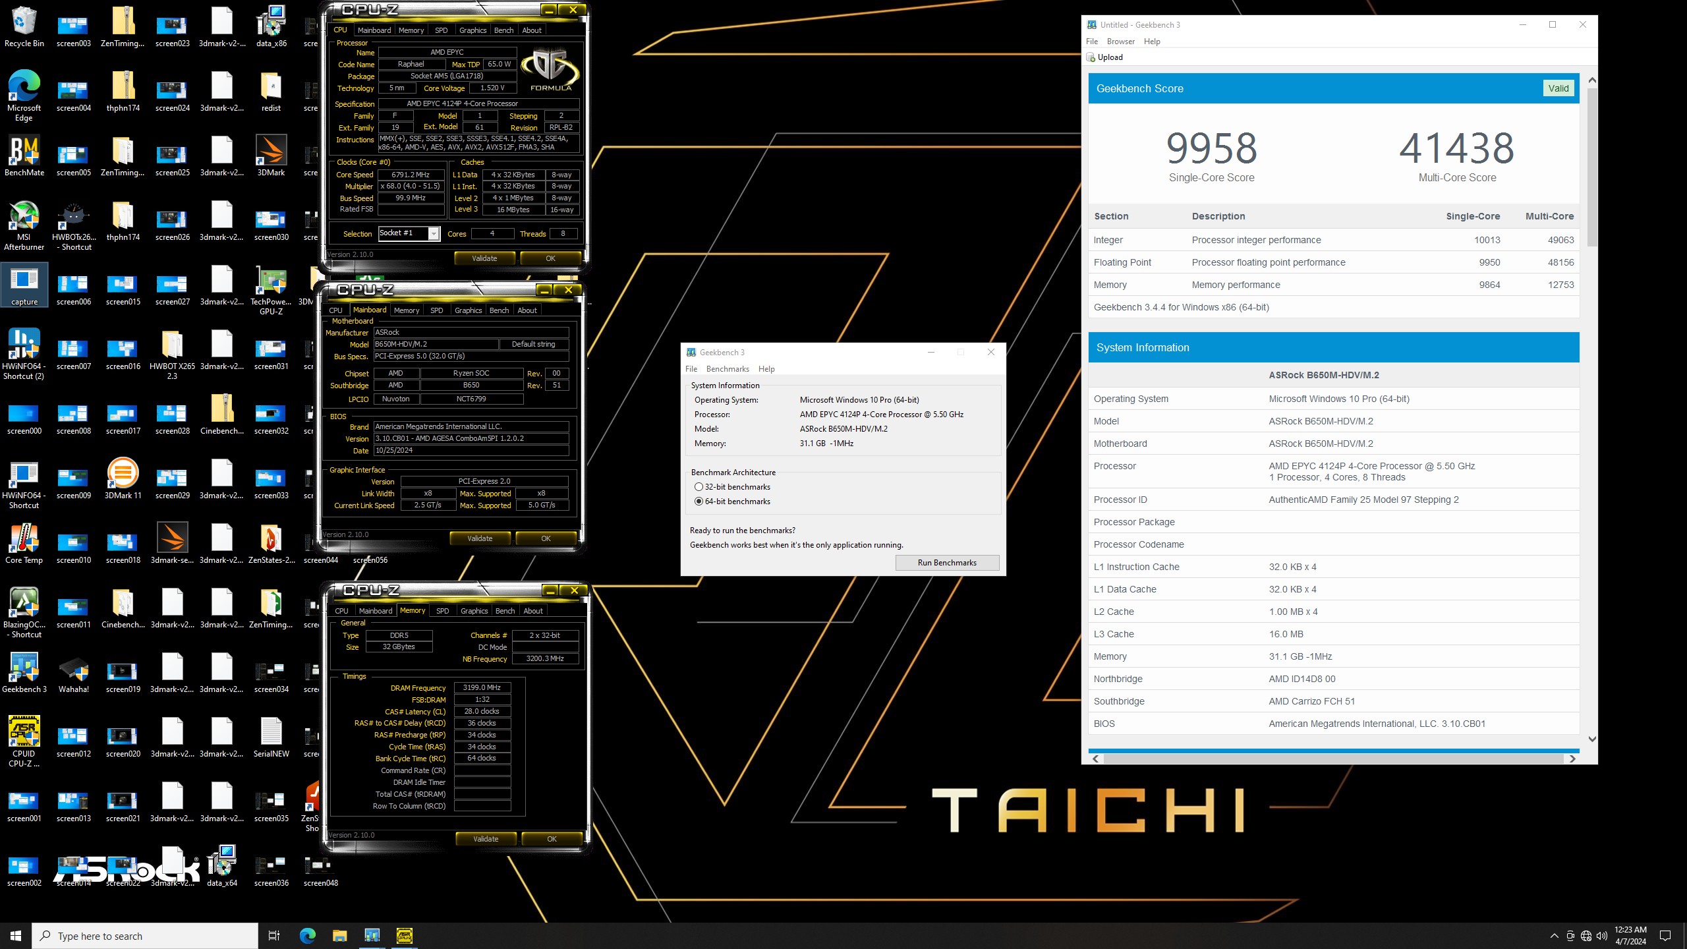Open MSI Afterburner desktop shortcut
The height and width of the screenshot is (949, 1687).
click(24, 224)
